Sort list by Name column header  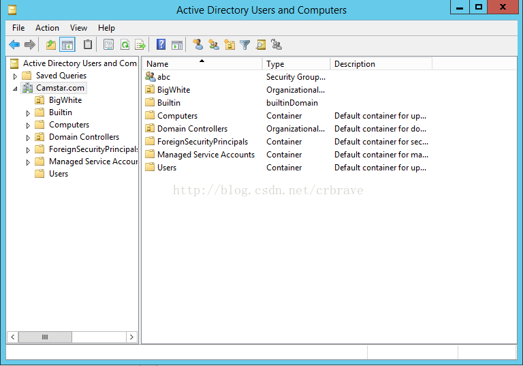tap(202, 64)
